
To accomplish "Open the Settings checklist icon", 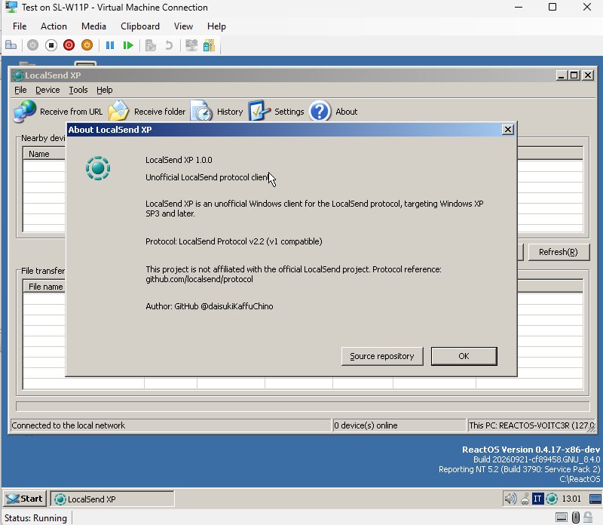I will click(259, 111).
